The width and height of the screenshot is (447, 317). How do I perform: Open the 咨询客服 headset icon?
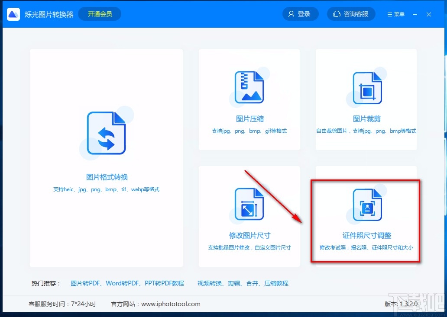pos(337,14)
